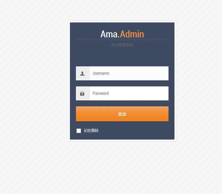Click the orange "Admin" logo text
Viewport: 222px width, 194px height.
[132, 34]
